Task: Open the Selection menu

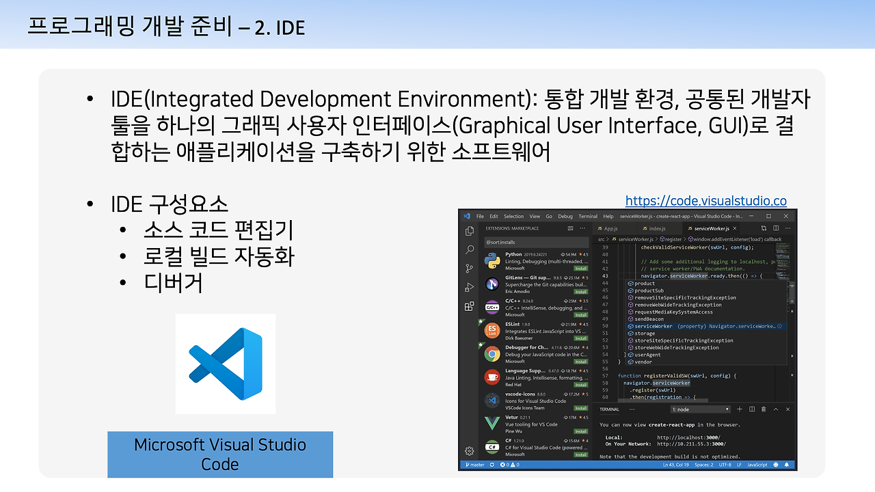Action: pyautogui.click(x=513, y=216)
